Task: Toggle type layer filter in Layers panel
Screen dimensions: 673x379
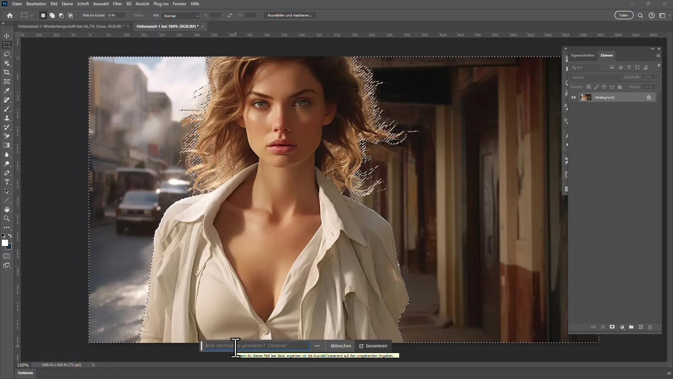Action: (629, 67)
